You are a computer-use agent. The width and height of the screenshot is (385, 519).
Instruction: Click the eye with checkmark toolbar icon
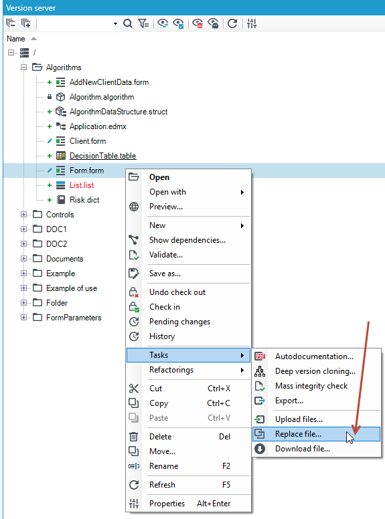coord(178,23)
